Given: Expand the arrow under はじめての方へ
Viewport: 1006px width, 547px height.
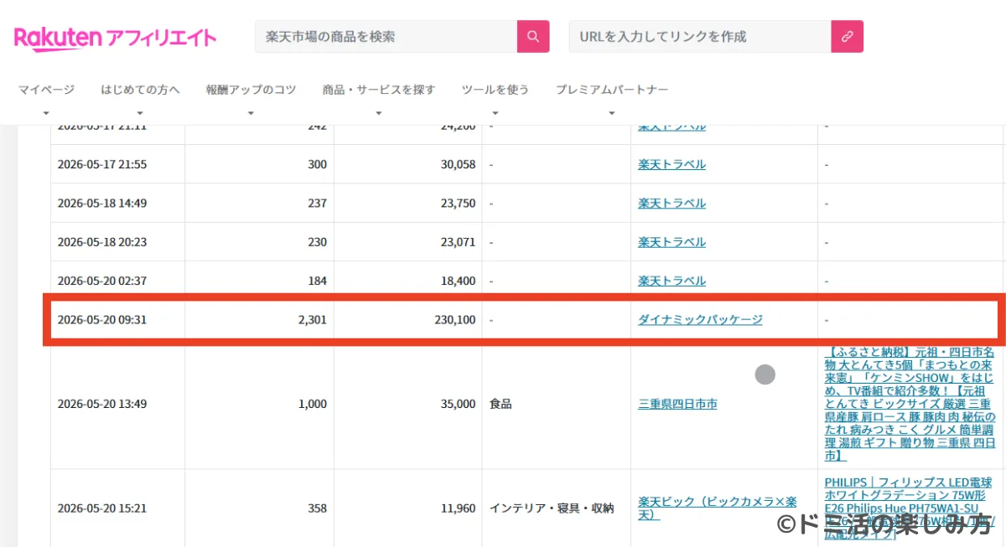Looking at the screenshot, I should click(x=140, y=113).
